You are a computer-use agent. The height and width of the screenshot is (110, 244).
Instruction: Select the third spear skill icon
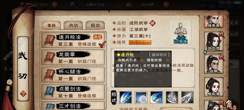(x=156, y=97)
